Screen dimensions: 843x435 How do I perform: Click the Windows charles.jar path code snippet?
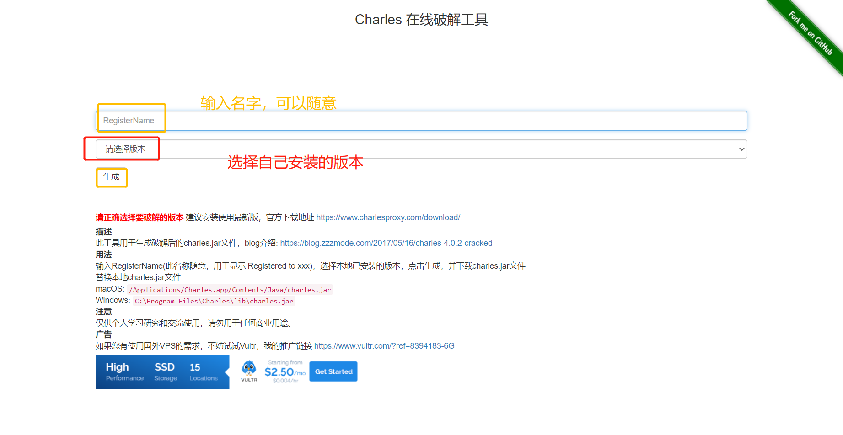[x=213, y=301]
